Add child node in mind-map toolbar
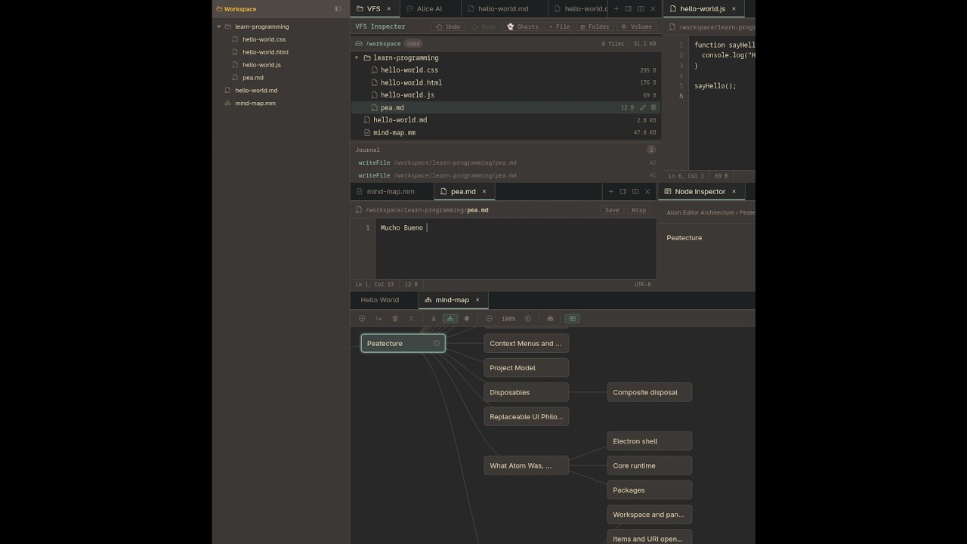Viewport: 967px width, 544px height. point(362,319)
